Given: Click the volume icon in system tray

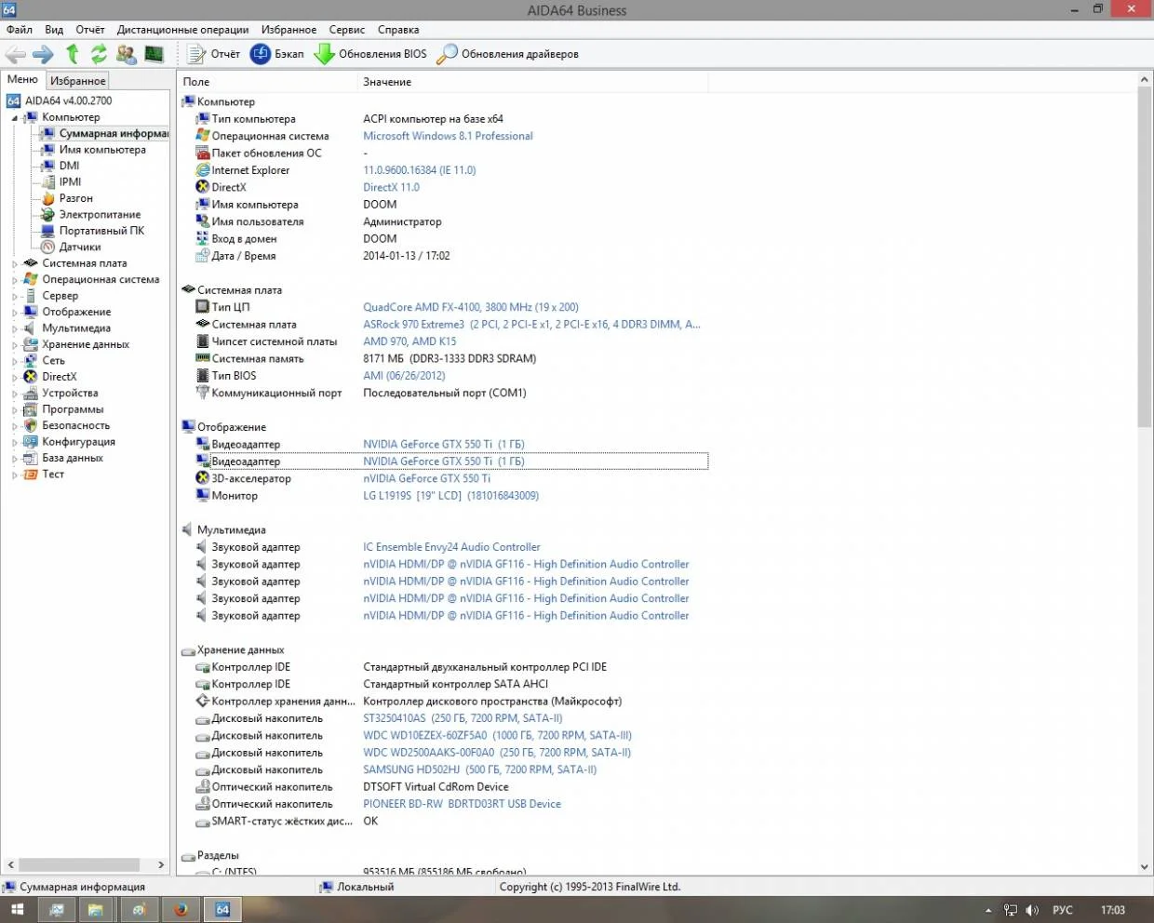Looking at the screenshot, I should [x=1031, y=910].
